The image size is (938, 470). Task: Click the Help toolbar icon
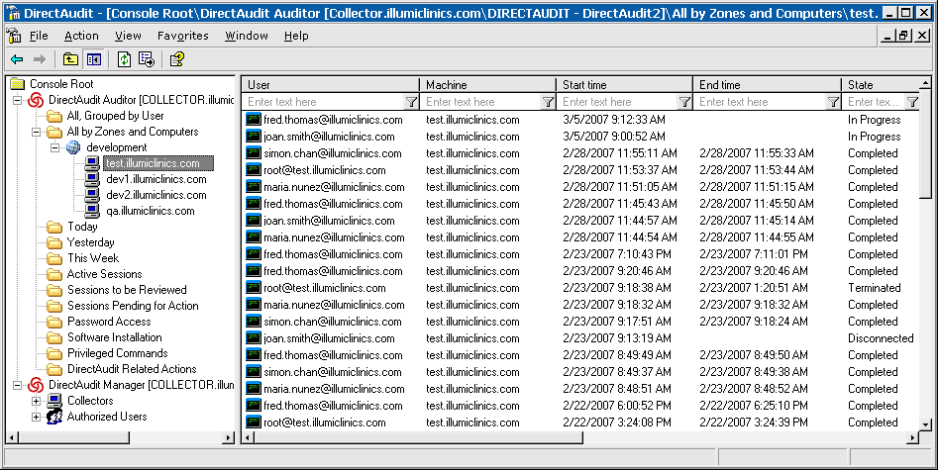(x=176, y=59)
